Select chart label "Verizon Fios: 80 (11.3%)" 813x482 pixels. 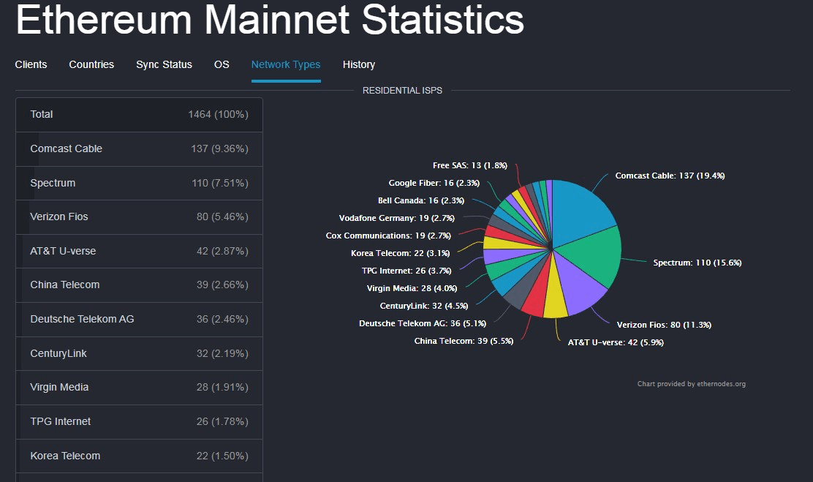(x=664, y=325)
